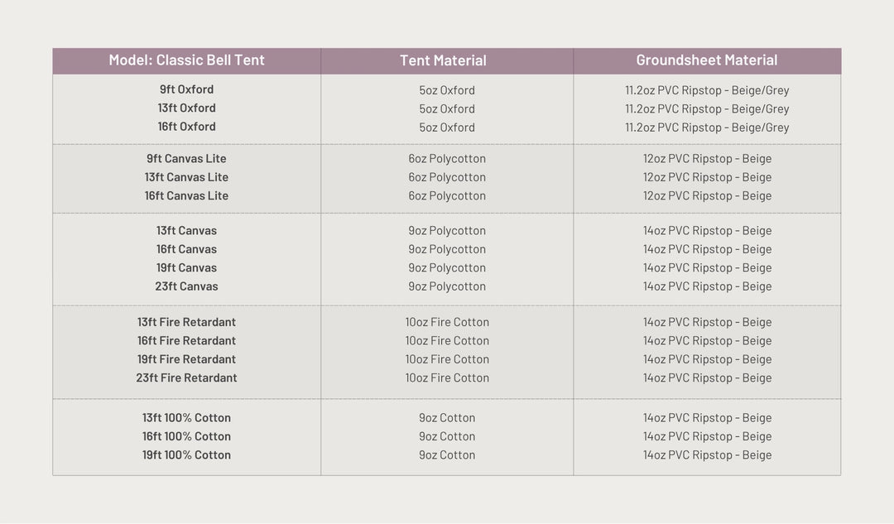
Task: Choose the "16ft Canvas Lite" model entry
Action: tap(186, 196)
